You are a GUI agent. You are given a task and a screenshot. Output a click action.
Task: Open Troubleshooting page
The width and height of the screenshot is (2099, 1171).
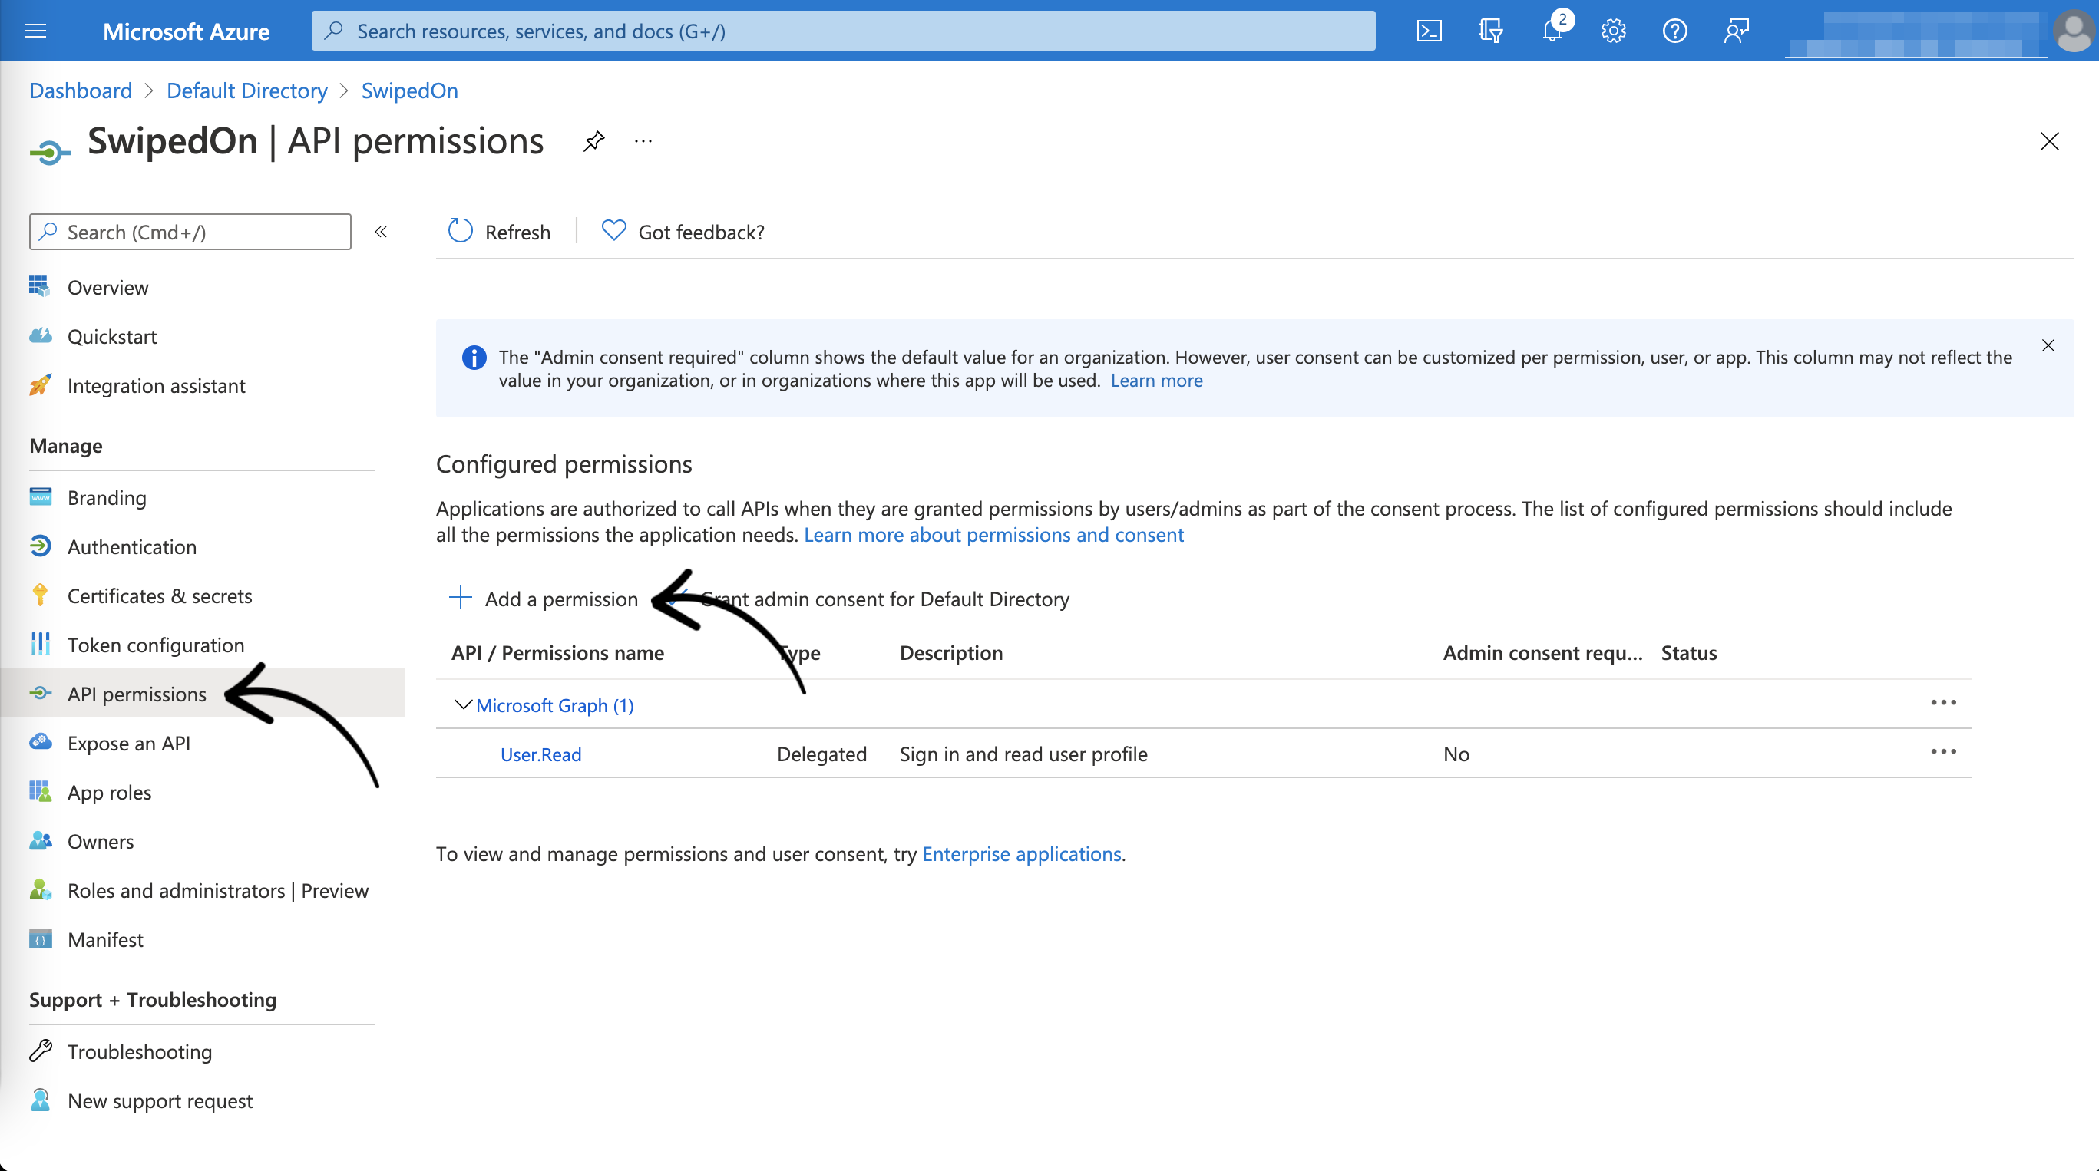coord(139,1052)
